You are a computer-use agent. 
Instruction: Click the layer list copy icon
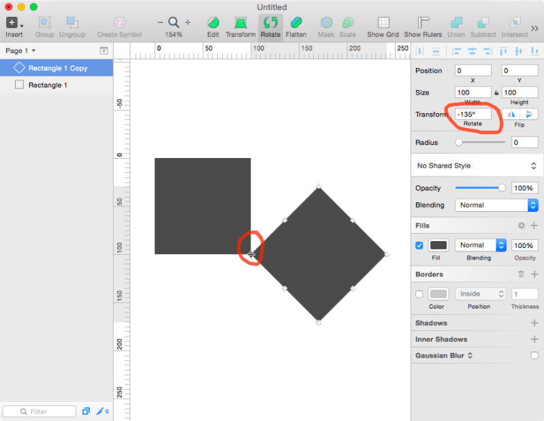[86, 411]
